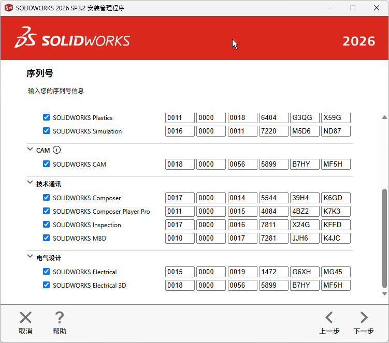The width and height of the screenshot is (389, 343).
Task: Click the SOLIDWORKS CAM serial field containing MF5H
Action: coord(336,165)
